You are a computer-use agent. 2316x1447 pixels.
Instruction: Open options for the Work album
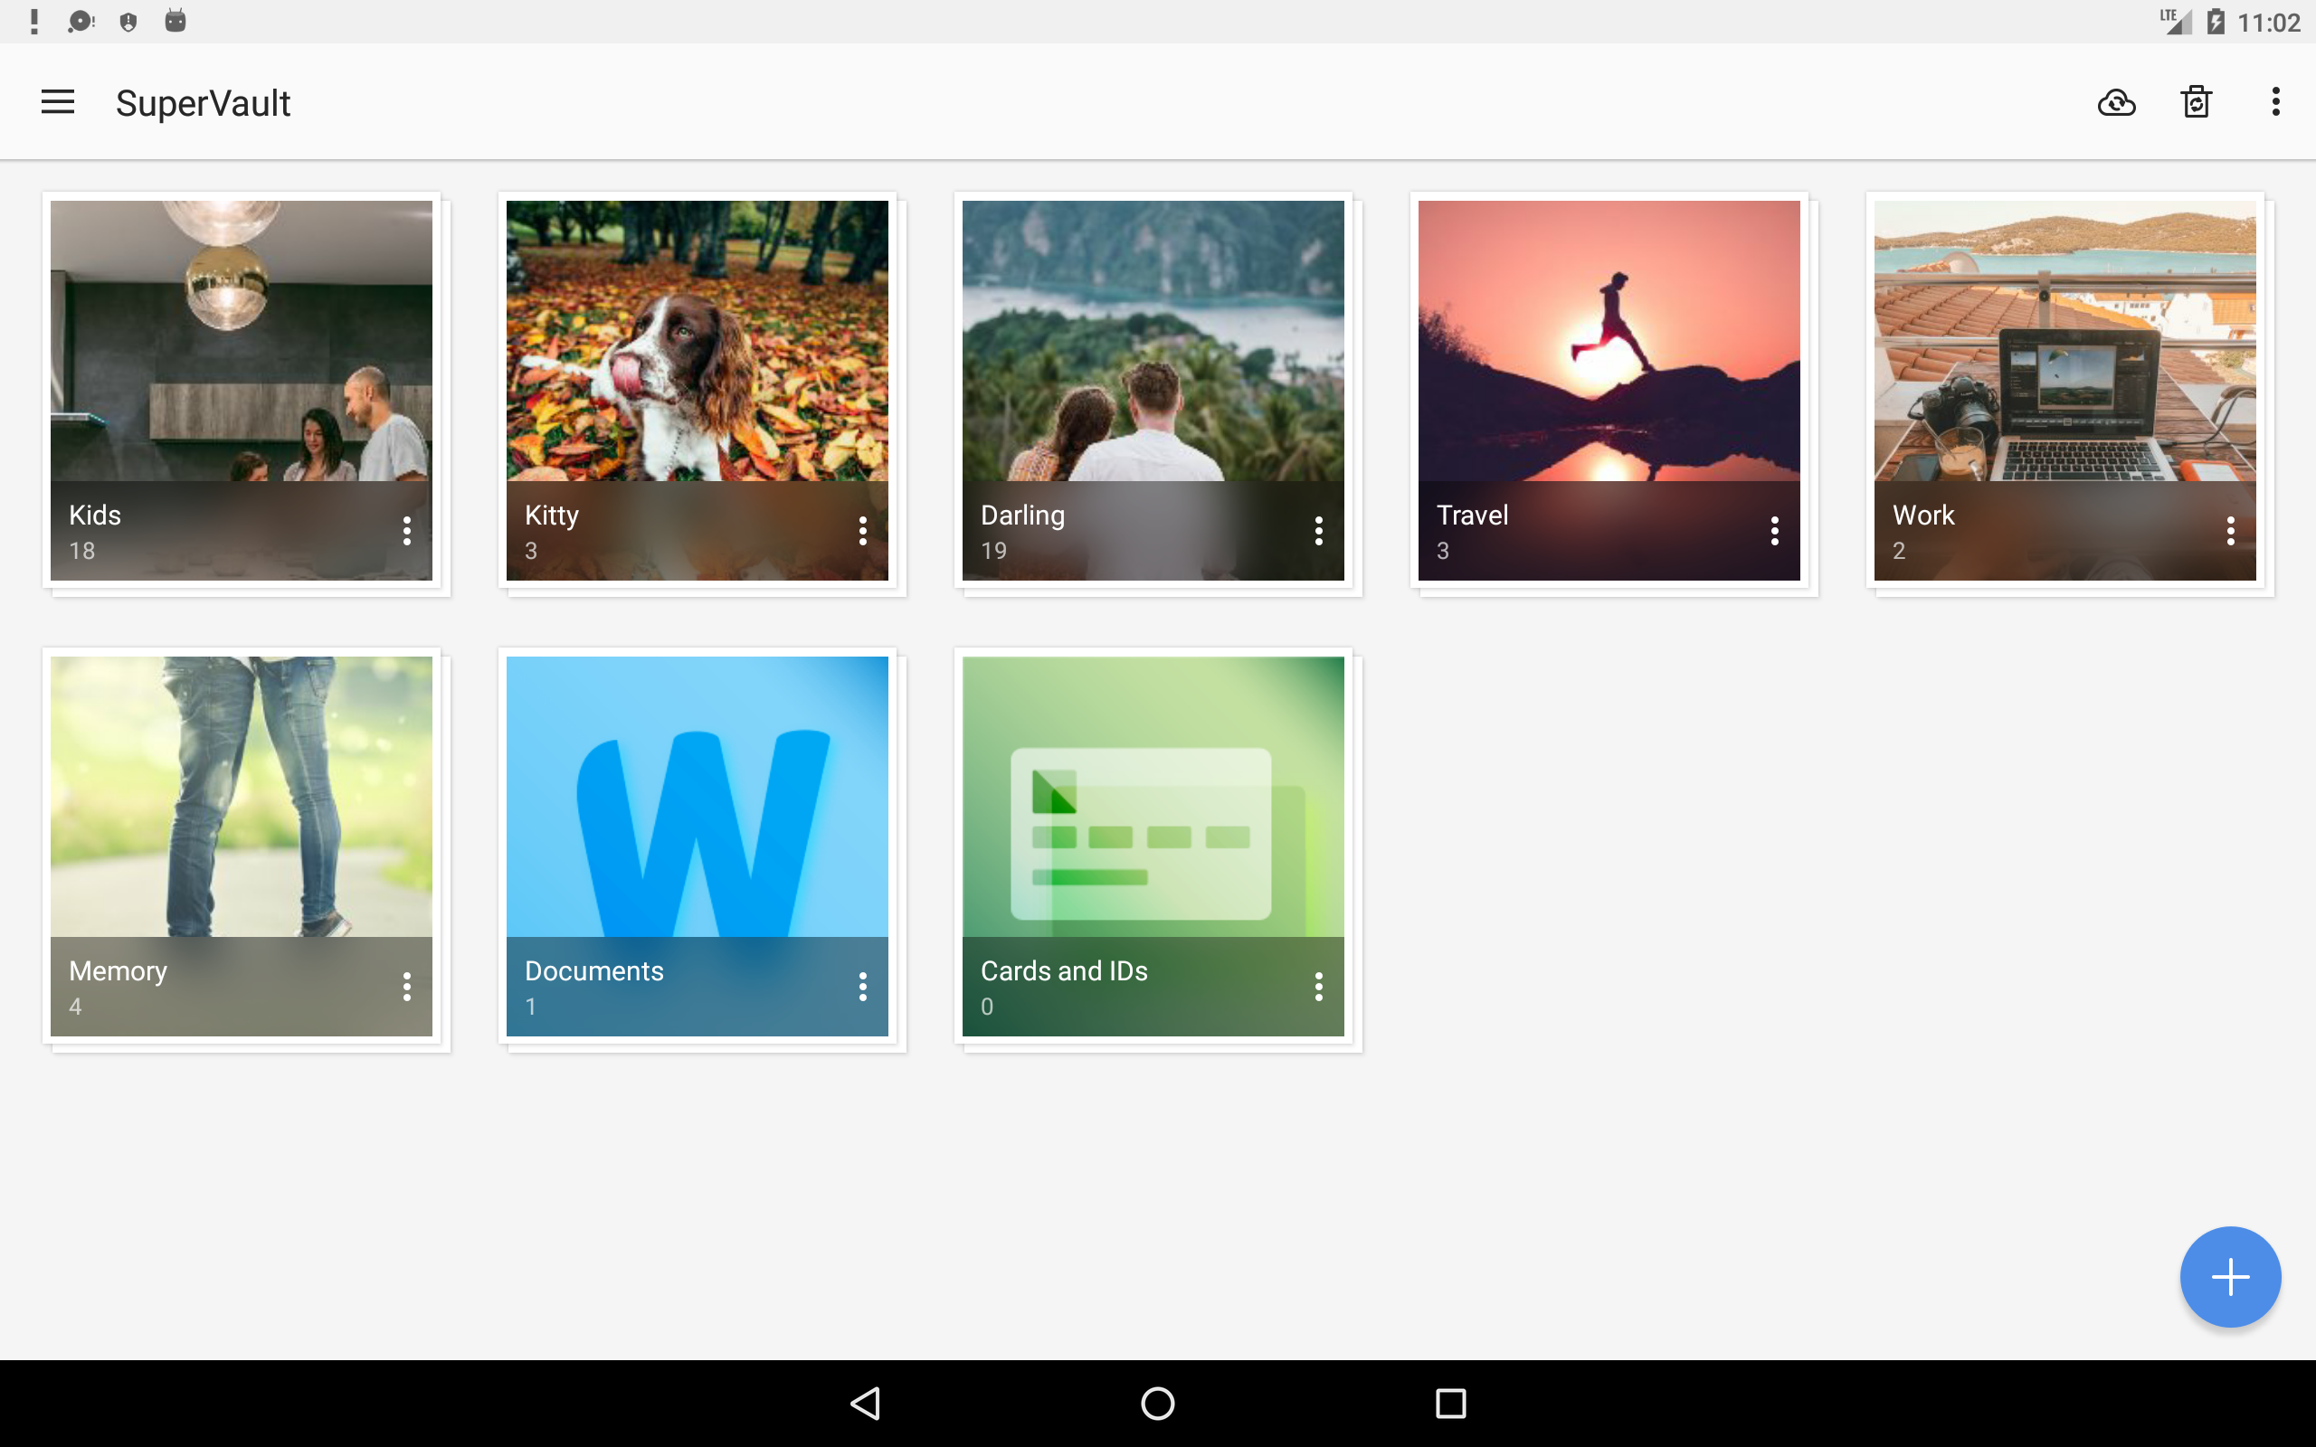pyautogui.click(x=2230, y=531)
